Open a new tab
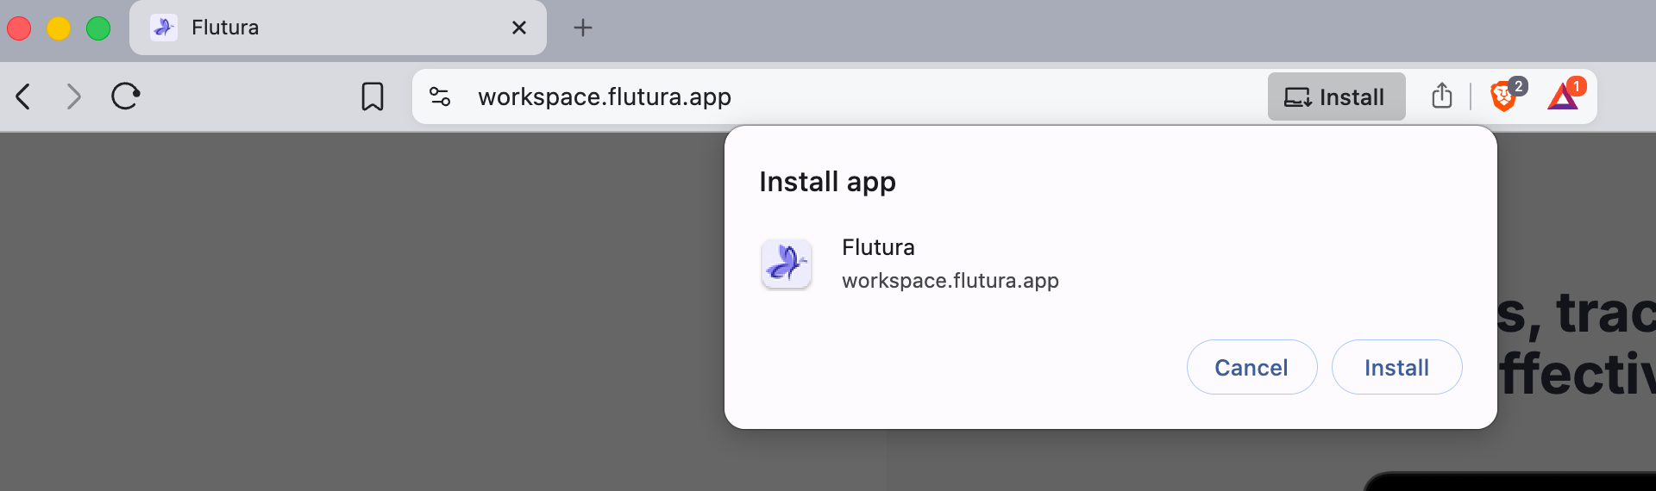This screenshot has height=491, width=1656. (x=583, y=28)
